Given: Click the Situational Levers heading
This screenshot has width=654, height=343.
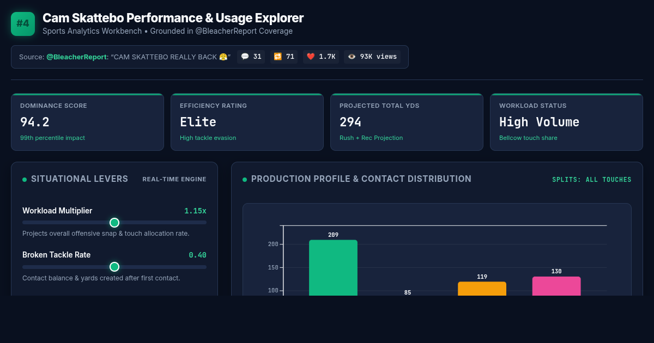Looking at the screenshot, I should tap(80, 179).
